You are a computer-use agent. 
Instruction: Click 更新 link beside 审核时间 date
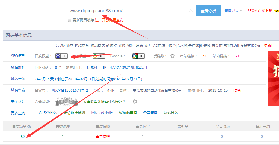[x=238, y=90]
